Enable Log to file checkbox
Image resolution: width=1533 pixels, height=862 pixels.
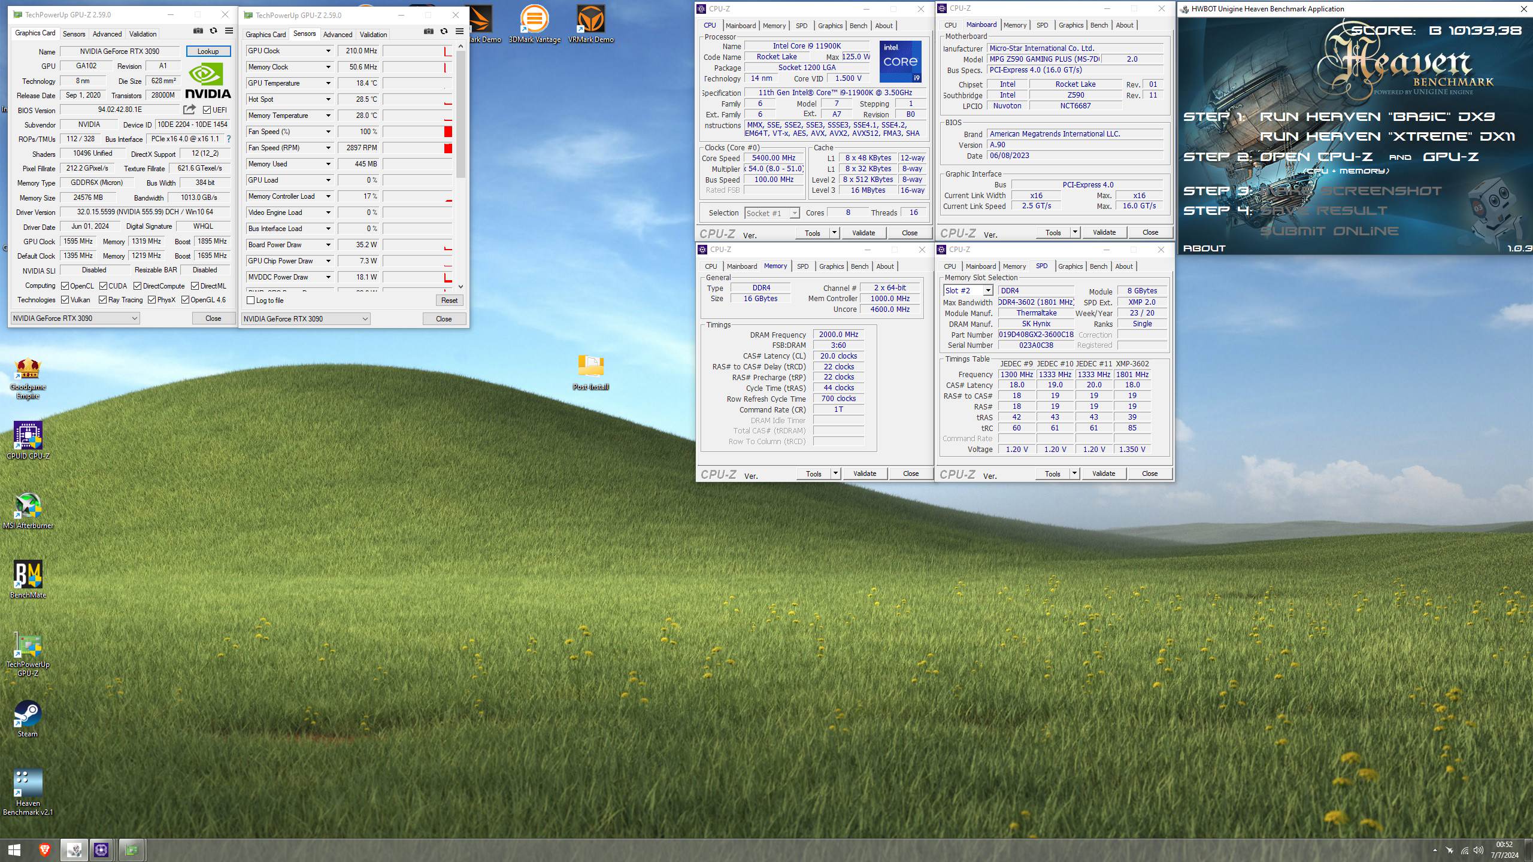251,301
